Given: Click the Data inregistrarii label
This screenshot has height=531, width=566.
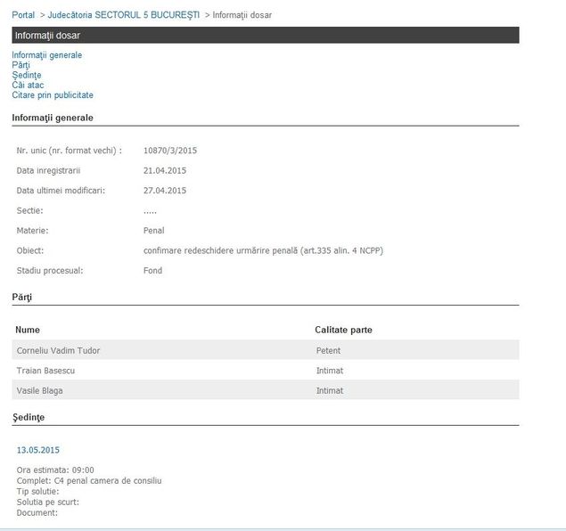Looking at the screenshot, I should coord(48,171).
